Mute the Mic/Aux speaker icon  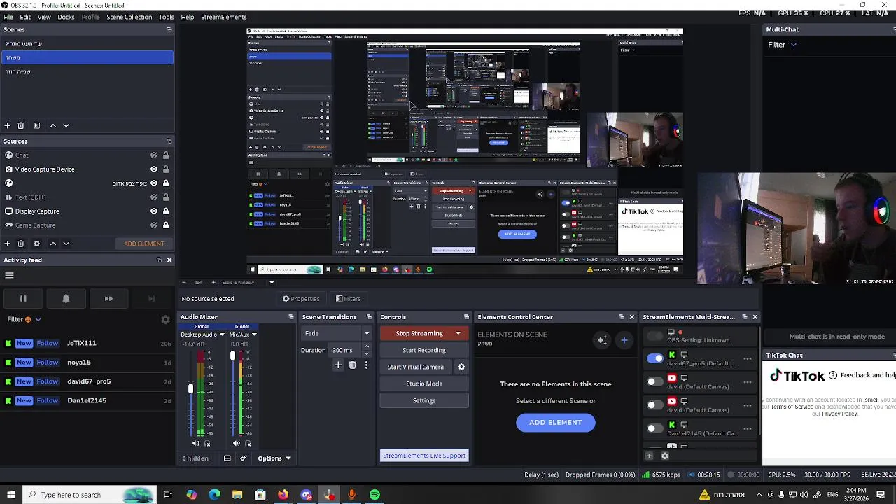click(x=237, y=443)
